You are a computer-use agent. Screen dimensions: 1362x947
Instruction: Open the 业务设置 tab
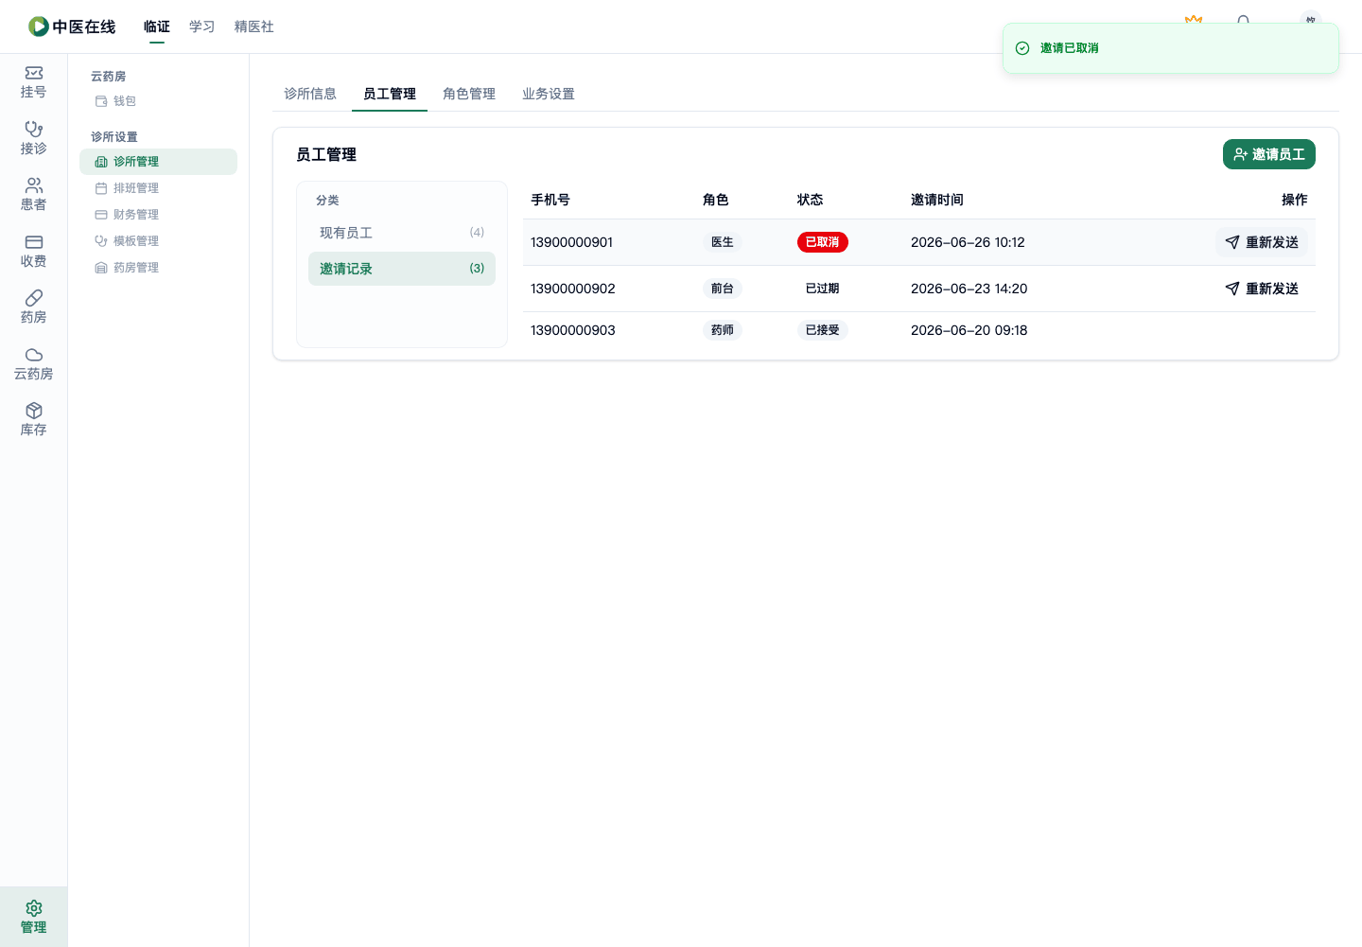click(549, 94)
